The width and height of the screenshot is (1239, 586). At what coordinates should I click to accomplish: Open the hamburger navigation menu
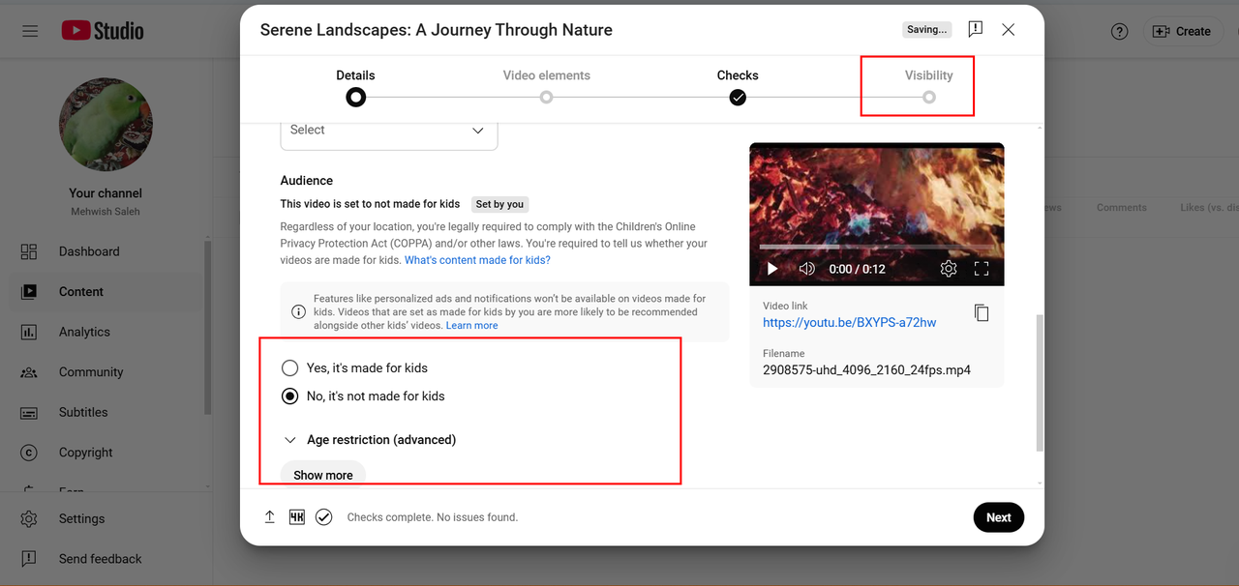30,31
